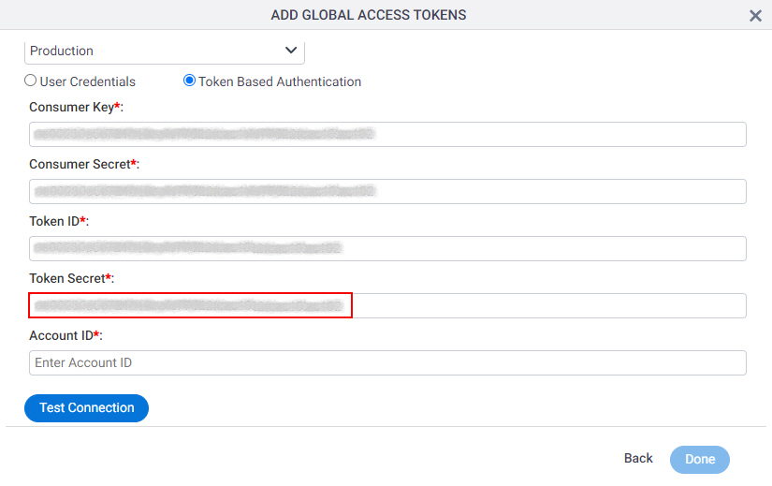Select the User Credentials radio option
Image resolution: width=772 pixels, height=486 pixels.
coord(31,81)
